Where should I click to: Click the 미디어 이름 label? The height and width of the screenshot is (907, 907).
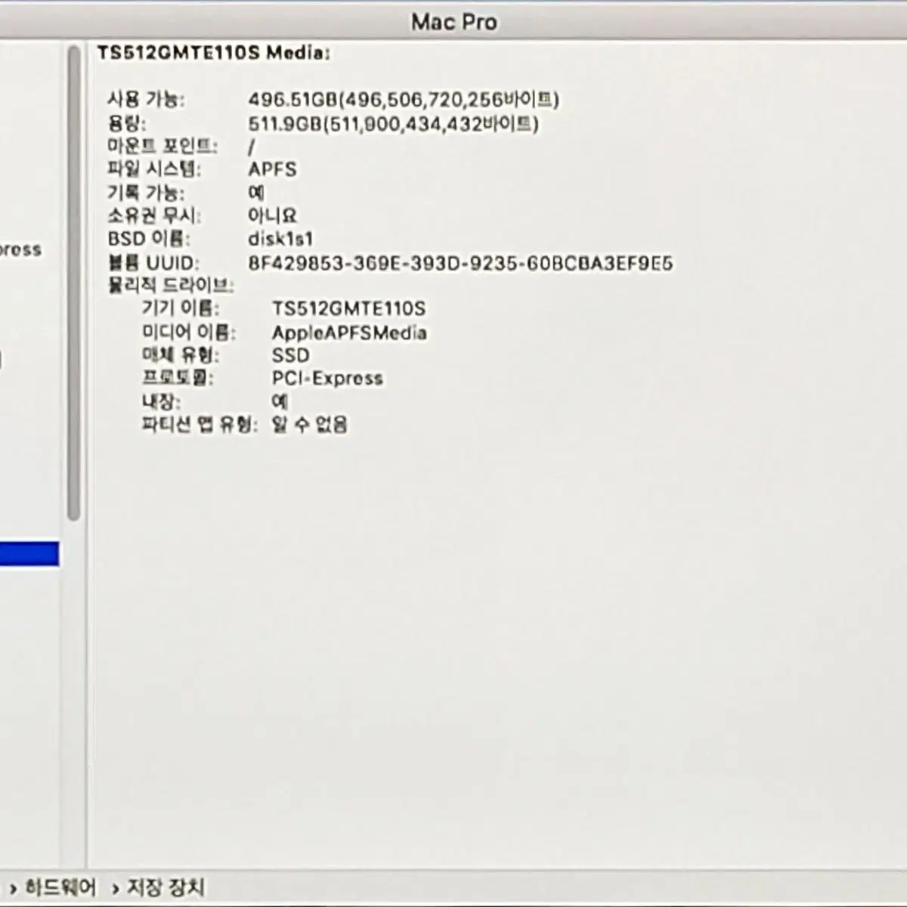tap(189, 333)
